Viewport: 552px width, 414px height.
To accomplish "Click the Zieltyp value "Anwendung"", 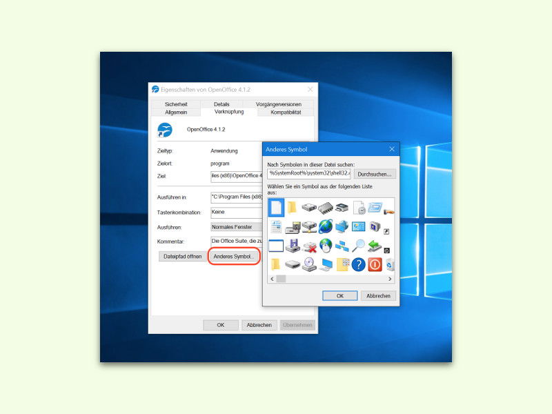I will click(x=224, y=150).
